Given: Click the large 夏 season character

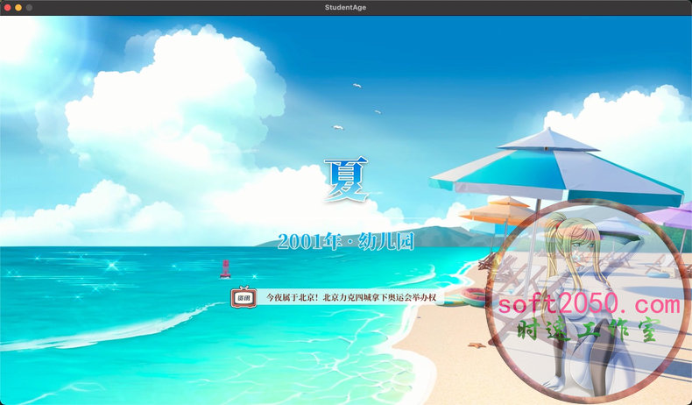Looking at the screenshot, I should (x=346, y=181).
